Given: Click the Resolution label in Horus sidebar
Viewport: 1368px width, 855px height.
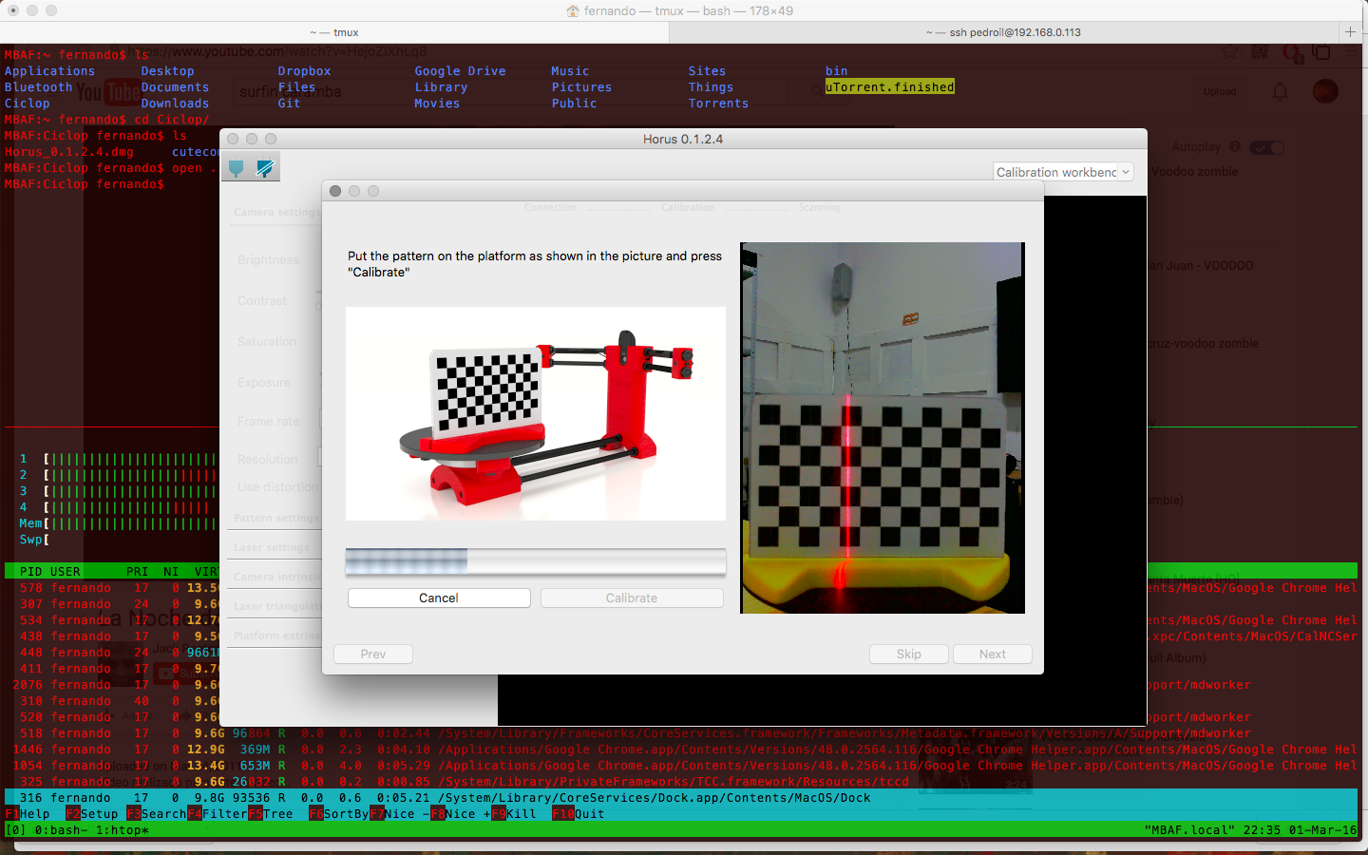Looking at the screenshot, I should click(268, 459).
